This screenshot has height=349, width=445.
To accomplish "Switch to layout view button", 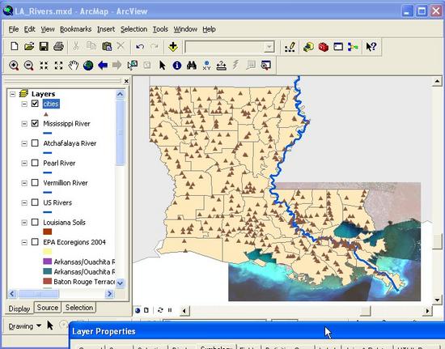I will coord(146,310).
